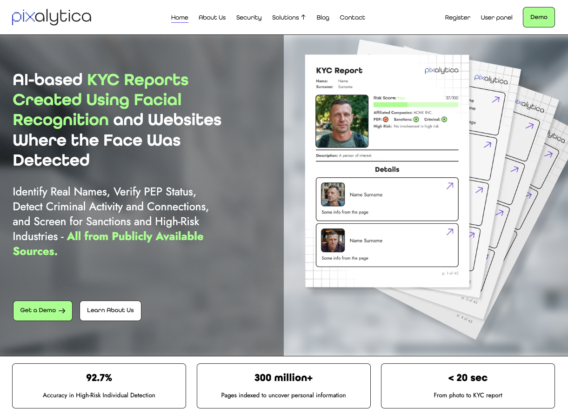Click the green Demo button in header
The width and height of the screenshot is (568, 415).
point(539,17)
